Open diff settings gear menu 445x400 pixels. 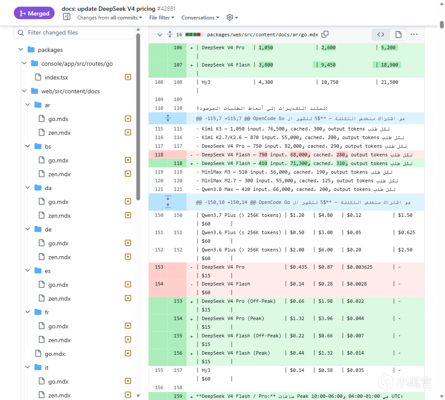point(232,18)
